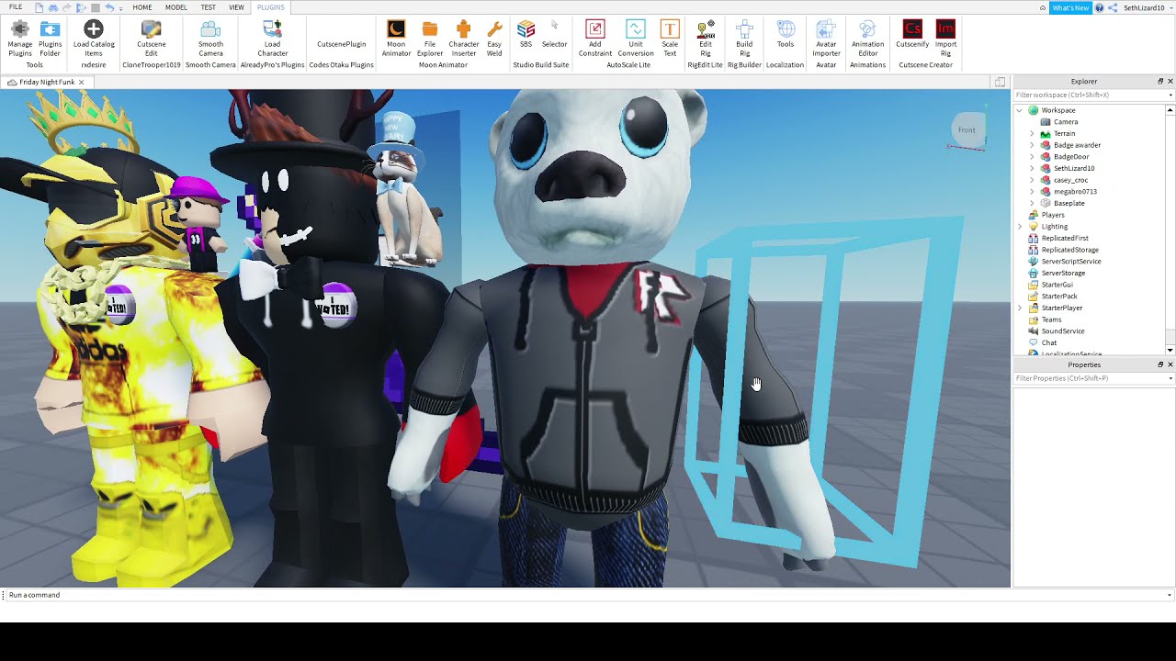Launch the Cutscene Edit plugin
Image resolution: width=1176 pixels, height=661 pixels.
pyautogui.click(x=152, y=39)
